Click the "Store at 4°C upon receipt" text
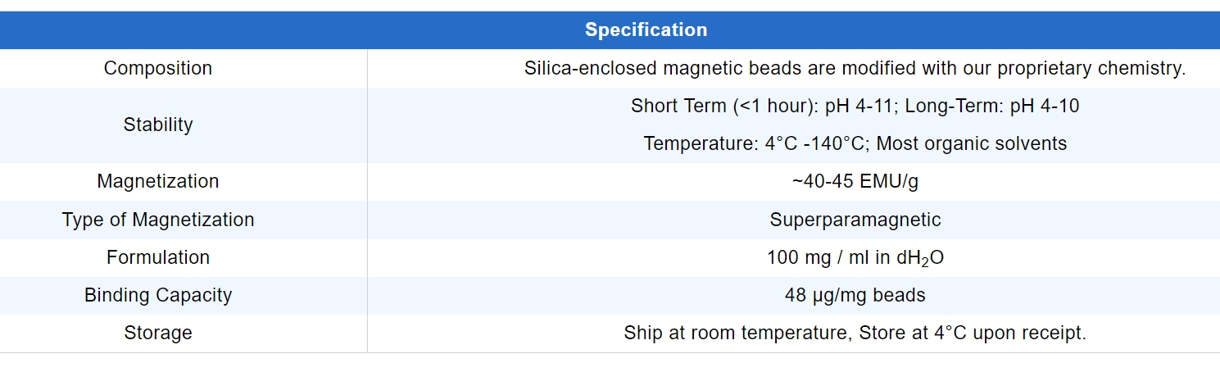 (973, 333)
